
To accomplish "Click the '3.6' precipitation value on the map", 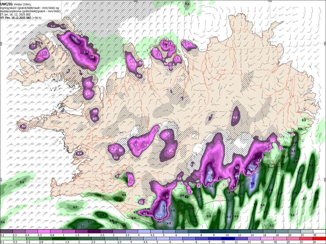I will tap(271, 190).
